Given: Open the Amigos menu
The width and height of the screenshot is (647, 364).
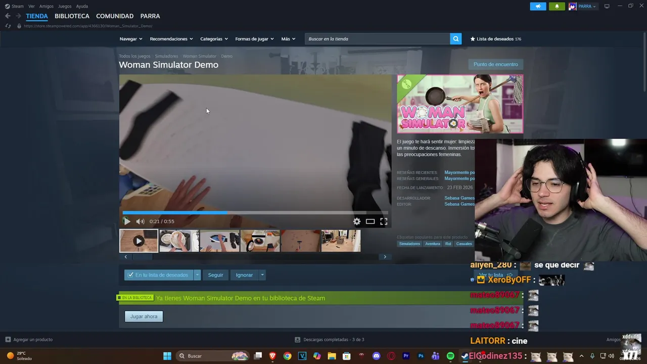Looking at the screenshot, I should point(47,6).
